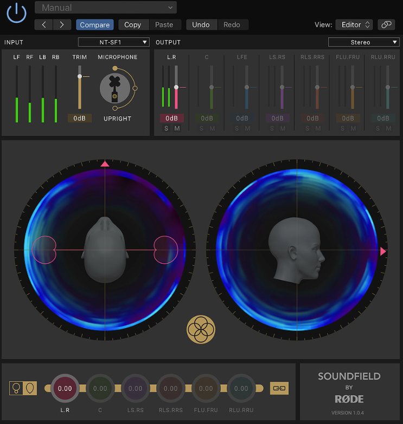Image resolution: width=403 pixels, height=424 pixels.
Task: Click the Copy button
Action: 132,25
